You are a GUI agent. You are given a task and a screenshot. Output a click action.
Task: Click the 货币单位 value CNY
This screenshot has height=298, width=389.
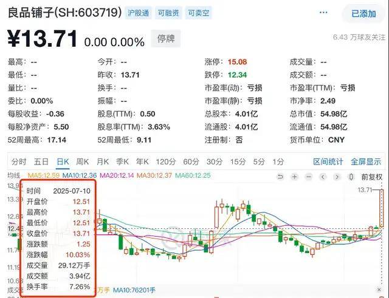[336, 140]
